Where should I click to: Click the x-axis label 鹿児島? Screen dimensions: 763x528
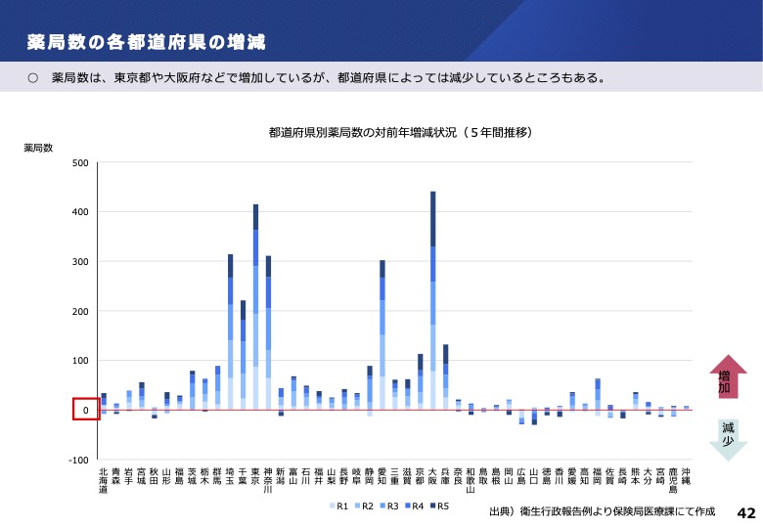[x=673, y=481]
